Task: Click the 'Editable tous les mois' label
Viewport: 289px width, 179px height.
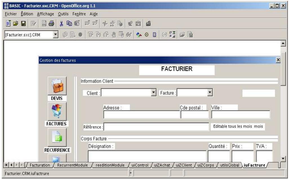Action: click(238, 126)
